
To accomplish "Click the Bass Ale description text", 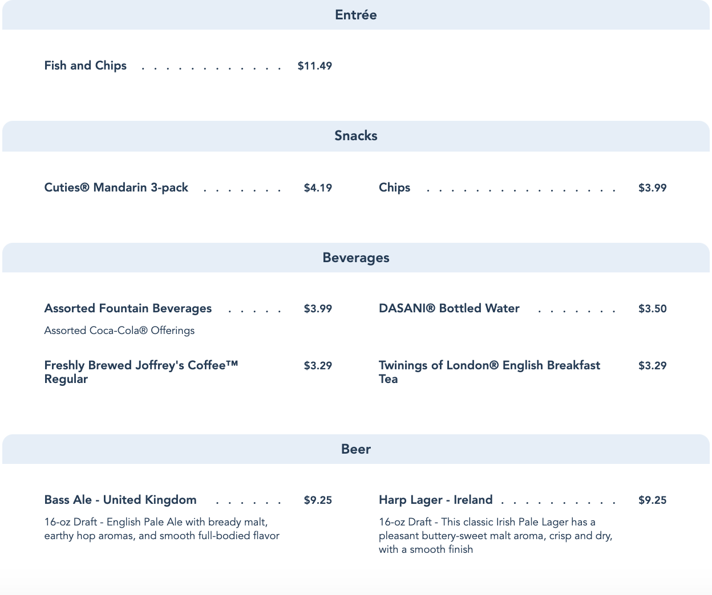I will (161, 529).
